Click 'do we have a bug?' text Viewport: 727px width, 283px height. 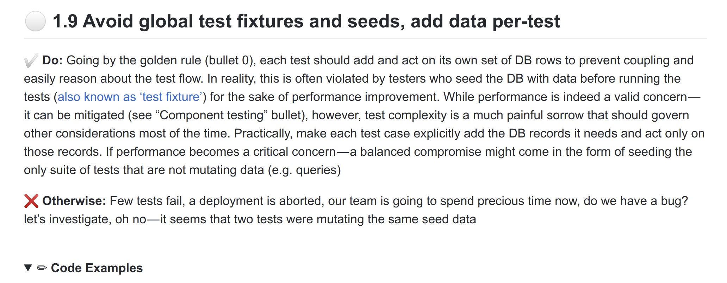click(636, 201)
